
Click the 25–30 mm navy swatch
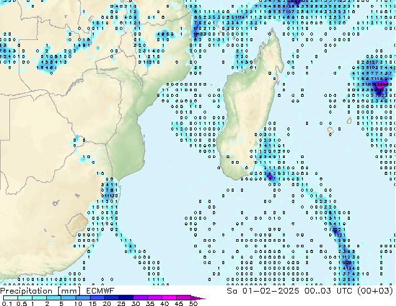tap(126, 298)
